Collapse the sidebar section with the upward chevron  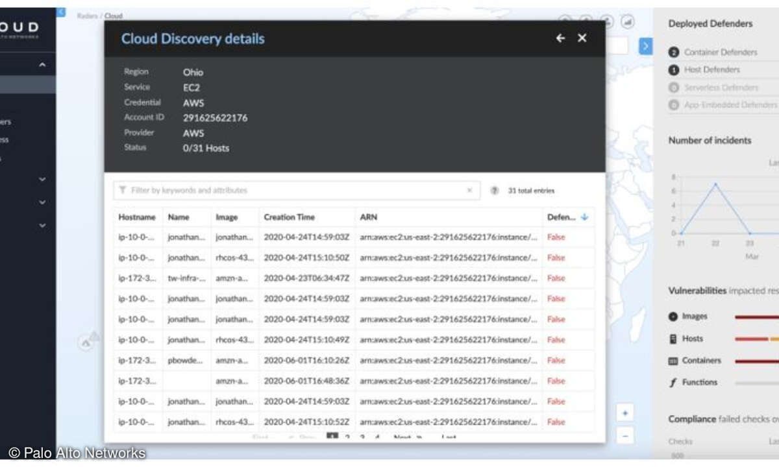[42, 65]
